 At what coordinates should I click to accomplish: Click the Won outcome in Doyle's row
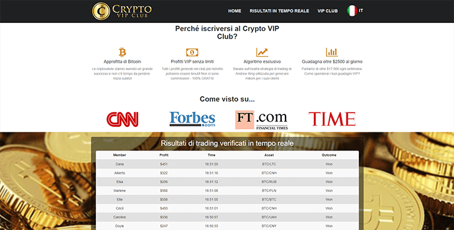coord(329,226)
